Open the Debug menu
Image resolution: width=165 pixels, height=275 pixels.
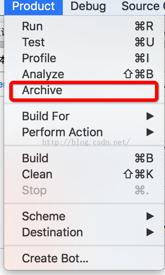coord(88,7)
